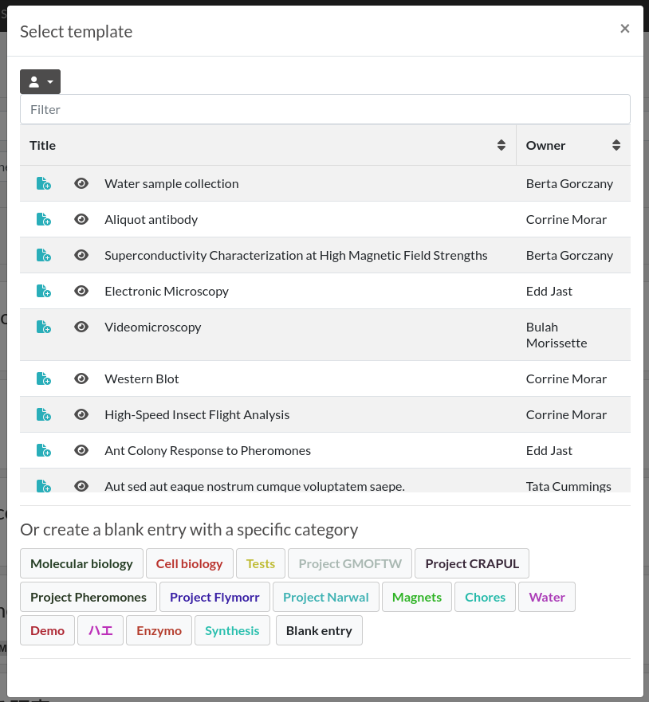Viewport: 649px width, 702px height.
Task: Click create icon for Ant Colony Response template
Action: 44,451
